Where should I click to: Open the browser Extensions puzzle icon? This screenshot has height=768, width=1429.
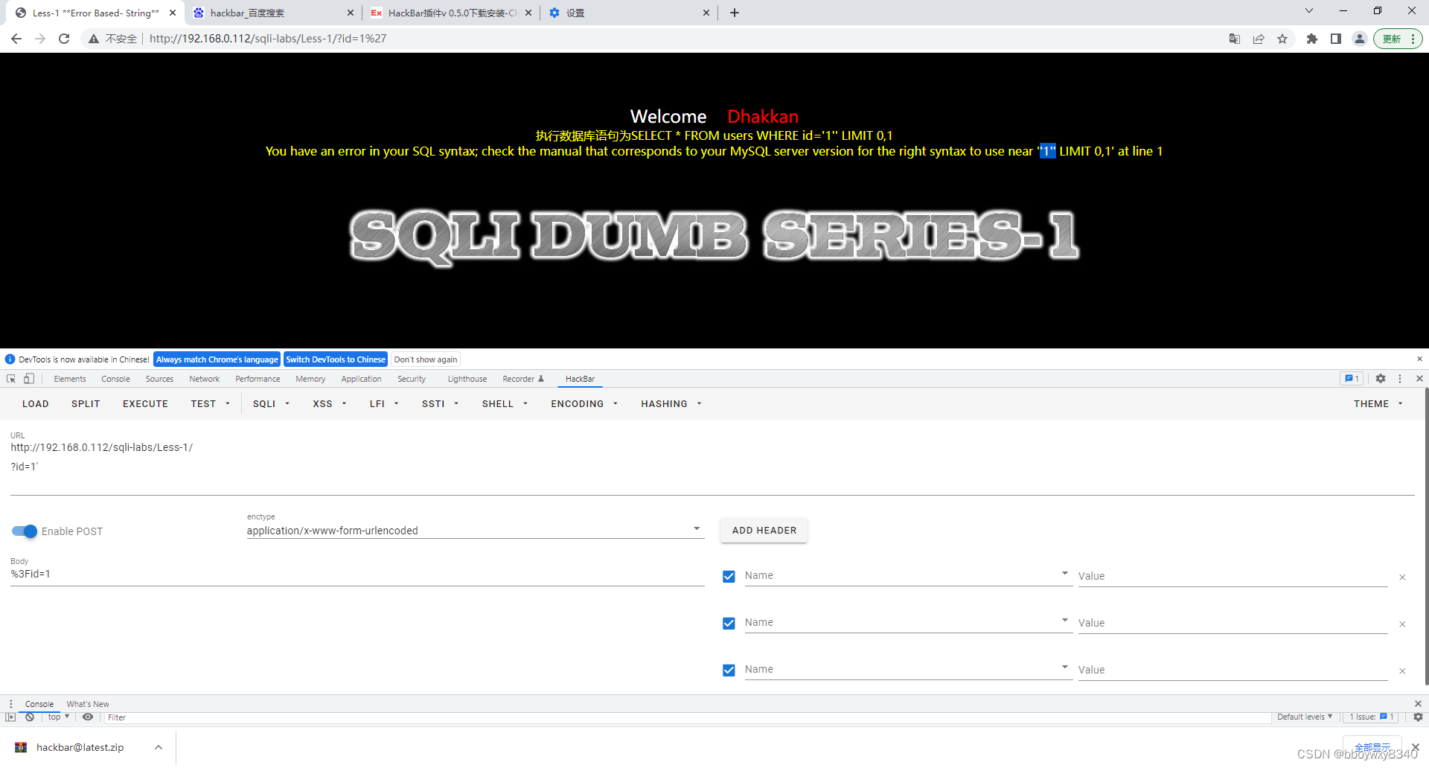(1312, 38)
